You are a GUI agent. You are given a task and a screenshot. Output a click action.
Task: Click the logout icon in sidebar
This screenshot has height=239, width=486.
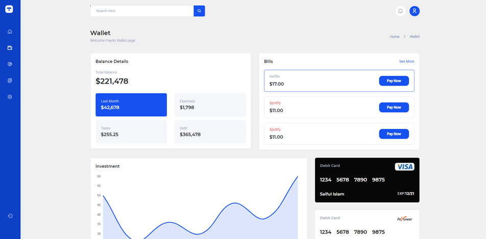click(10, 216)
